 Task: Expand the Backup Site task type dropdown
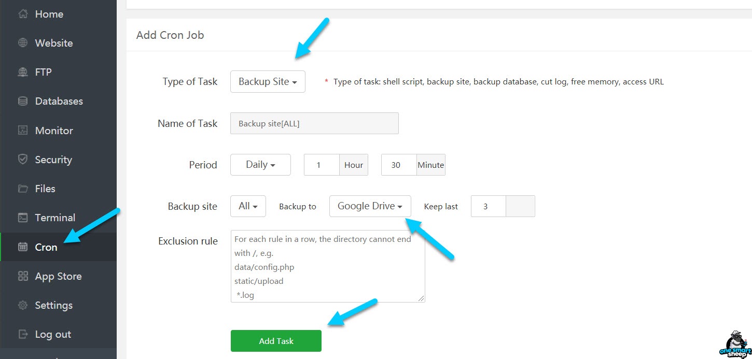tap(268, 81)
